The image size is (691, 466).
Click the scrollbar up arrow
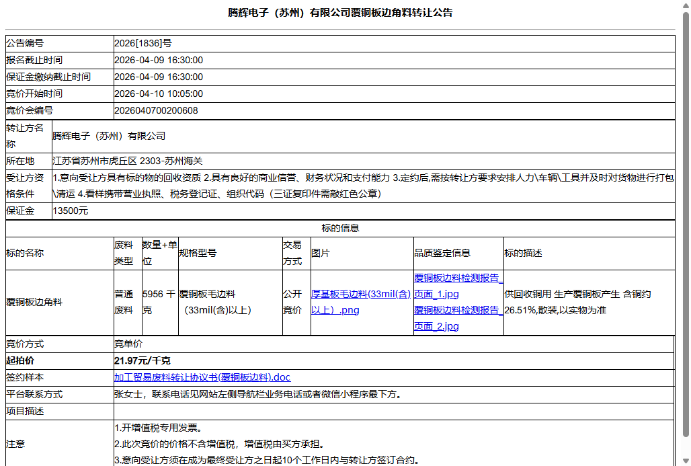tap(686, 5)
